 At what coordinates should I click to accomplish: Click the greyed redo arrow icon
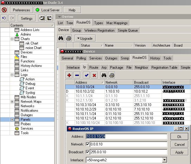pyautogui.click(x=12, y=18)
